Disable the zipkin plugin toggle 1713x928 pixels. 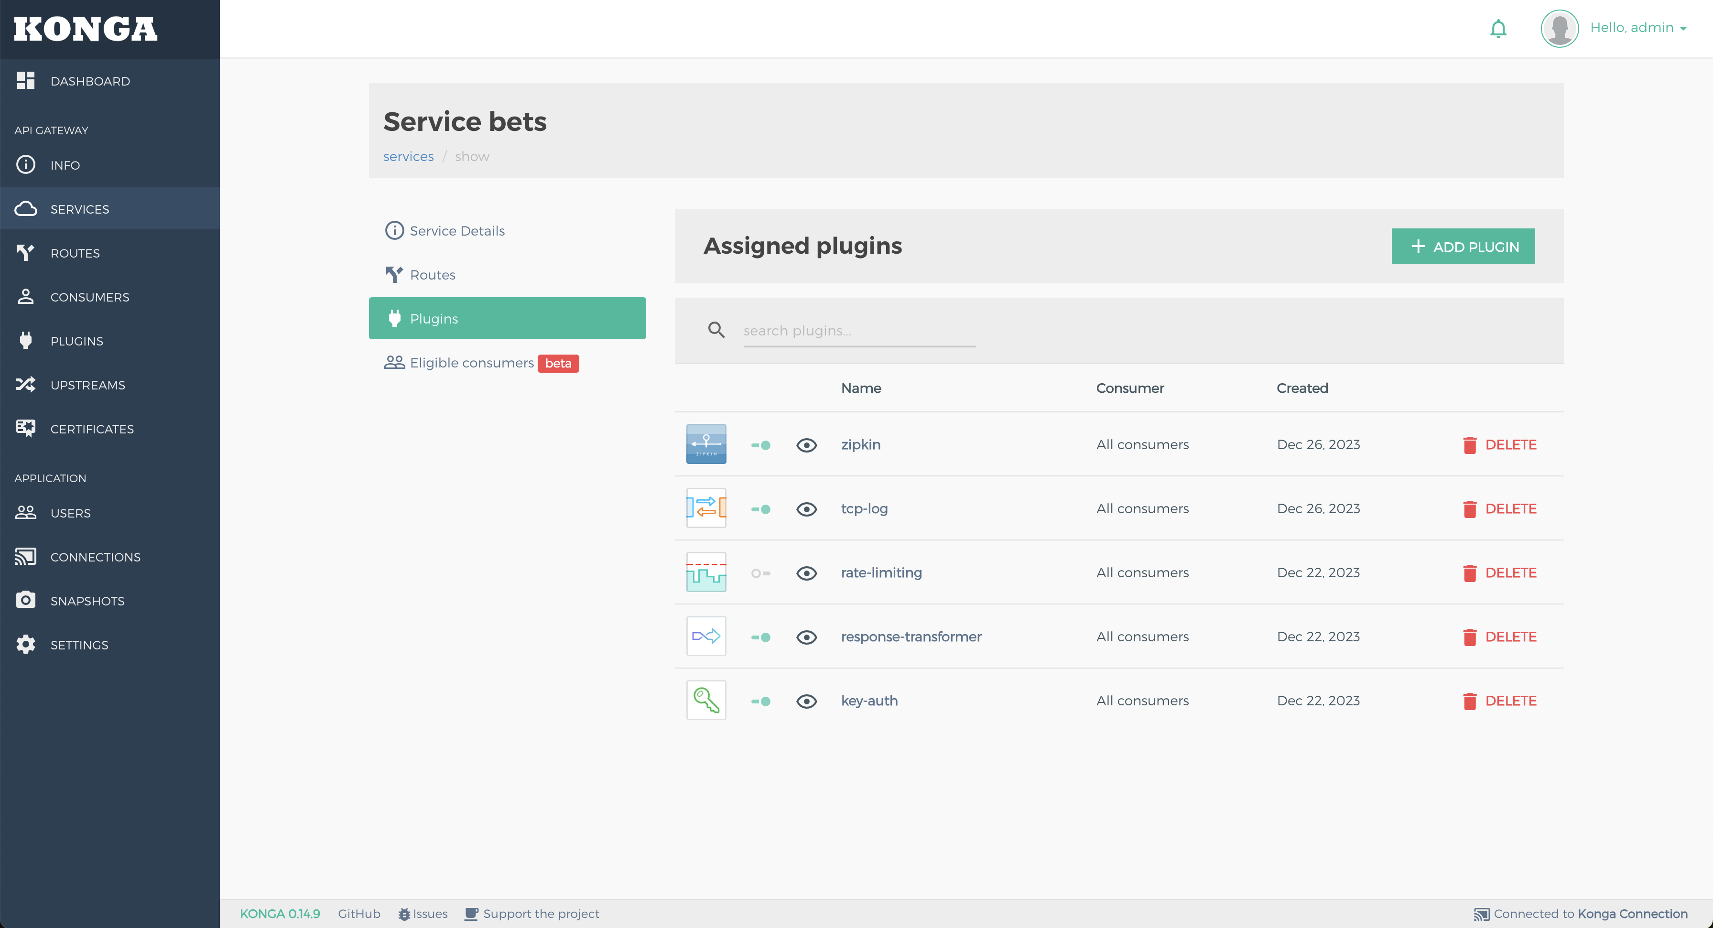(x=760, y=445)
